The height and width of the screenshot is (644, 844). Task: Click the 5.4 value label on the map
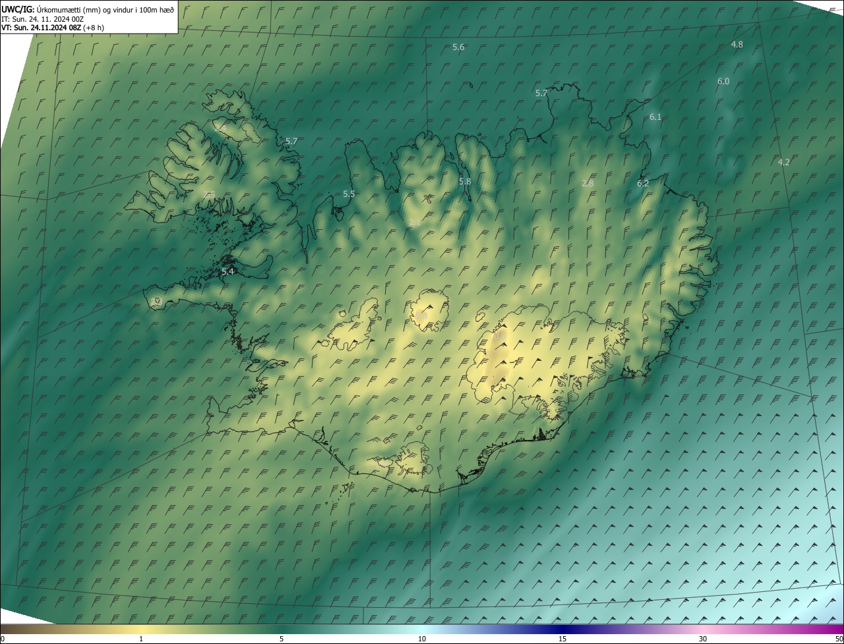227,272
